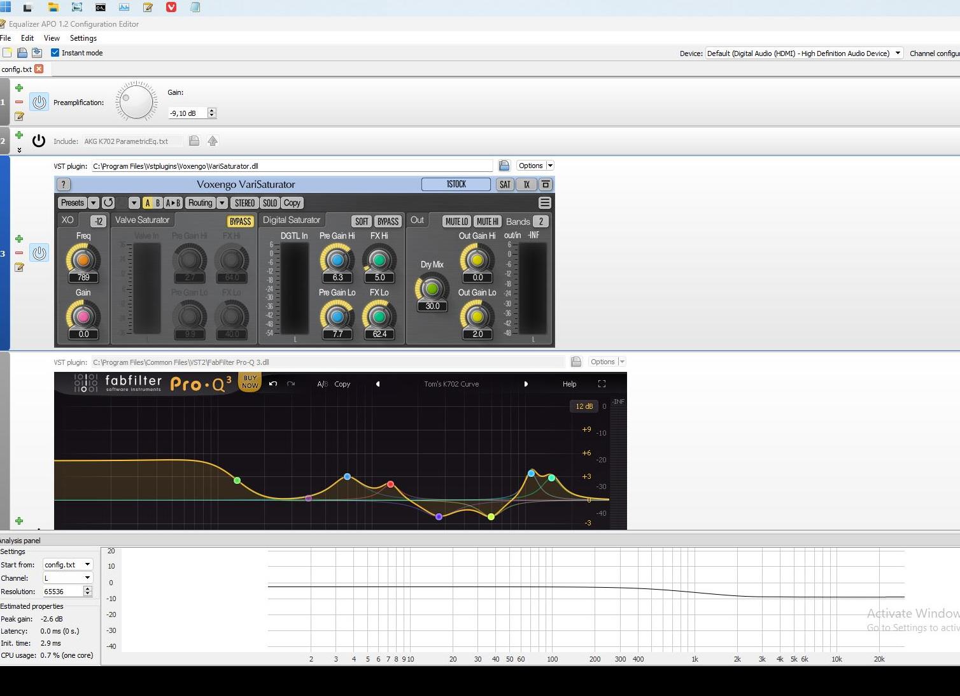This screenshot has width=960, height=696.
Task: Open the Settings menu
Action: tap(83, 38)
